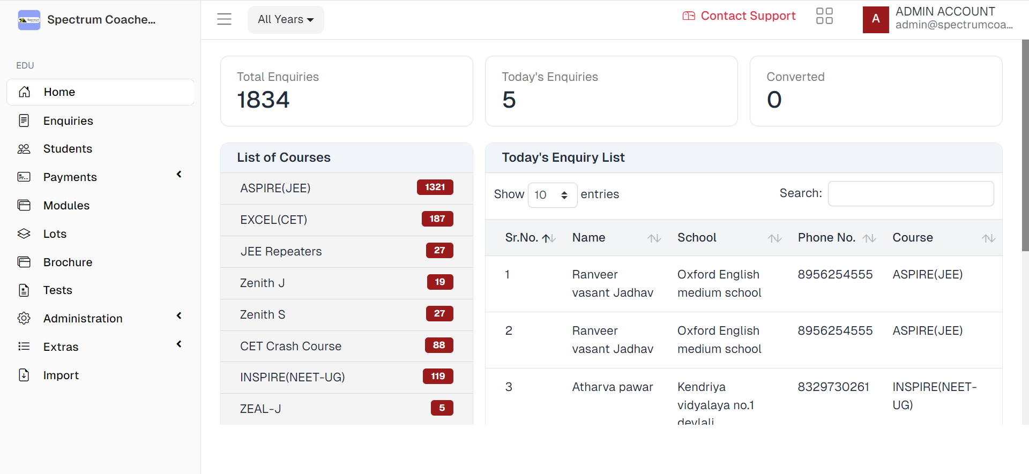Select the CET Crash Course row
The height and width of the screenshot is (474, 1029).
click(x=347, y=347)
